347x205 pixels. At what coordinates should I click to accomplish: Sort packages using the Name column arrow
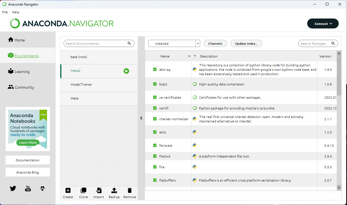click(x=189, y=56)
